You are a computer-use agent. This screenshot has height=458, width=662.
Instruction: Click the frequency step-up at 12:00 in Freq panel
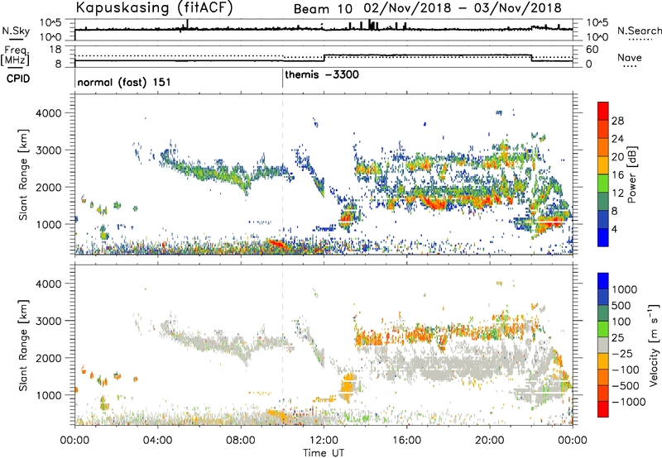click(324, 58)
